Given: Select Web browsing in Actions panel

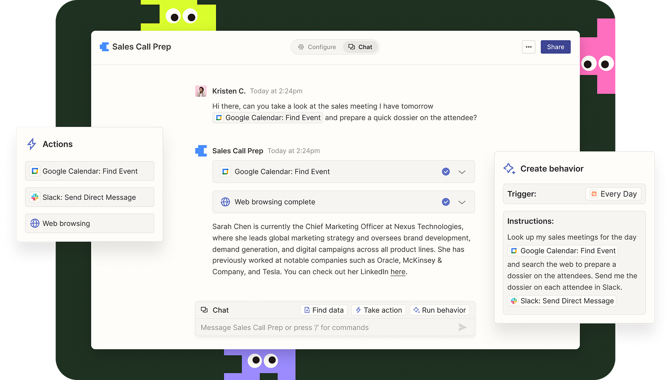Looking at the screenshot, I should [x=90, y=224].
